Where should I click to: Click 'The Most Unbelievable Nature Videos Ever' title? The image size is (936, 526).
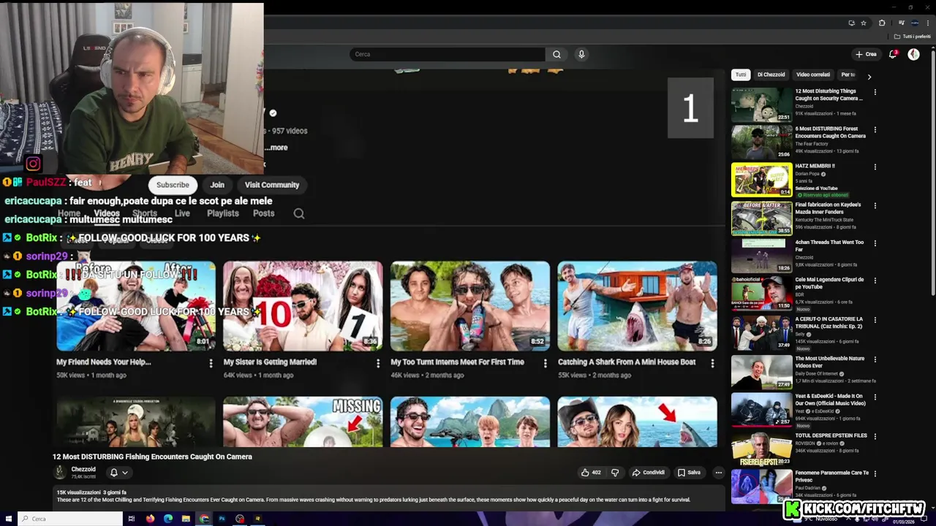pos(829,362)
